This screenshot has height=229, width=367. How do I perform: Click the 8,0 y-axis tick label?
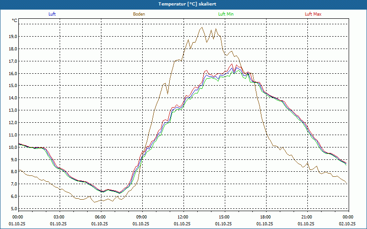pos(13,172)
